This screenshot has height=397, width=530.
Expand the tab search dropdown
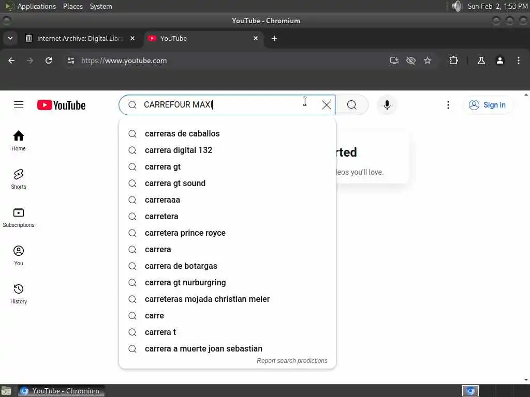[x=10, y=38]
